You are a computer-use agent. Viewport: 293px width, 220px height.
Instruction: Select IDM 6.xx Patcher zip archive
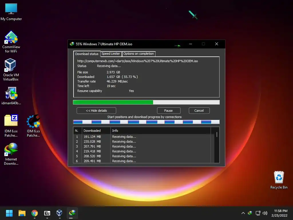[11, 126]
